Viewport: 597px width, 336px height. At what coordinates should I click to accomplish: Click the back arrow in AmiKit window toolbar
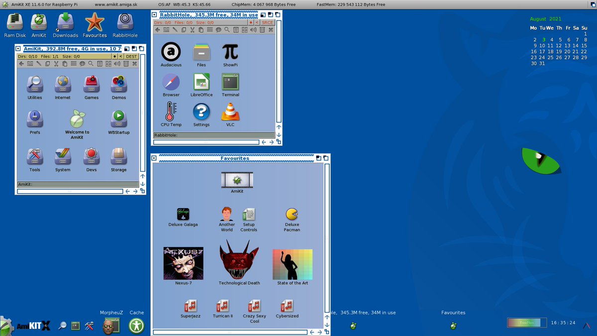[x=21, y=64]
